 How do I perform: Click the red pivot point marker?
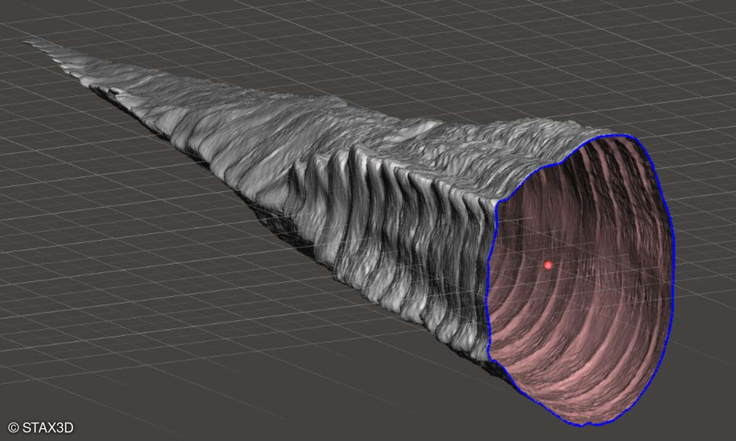[x=548, y=265]
